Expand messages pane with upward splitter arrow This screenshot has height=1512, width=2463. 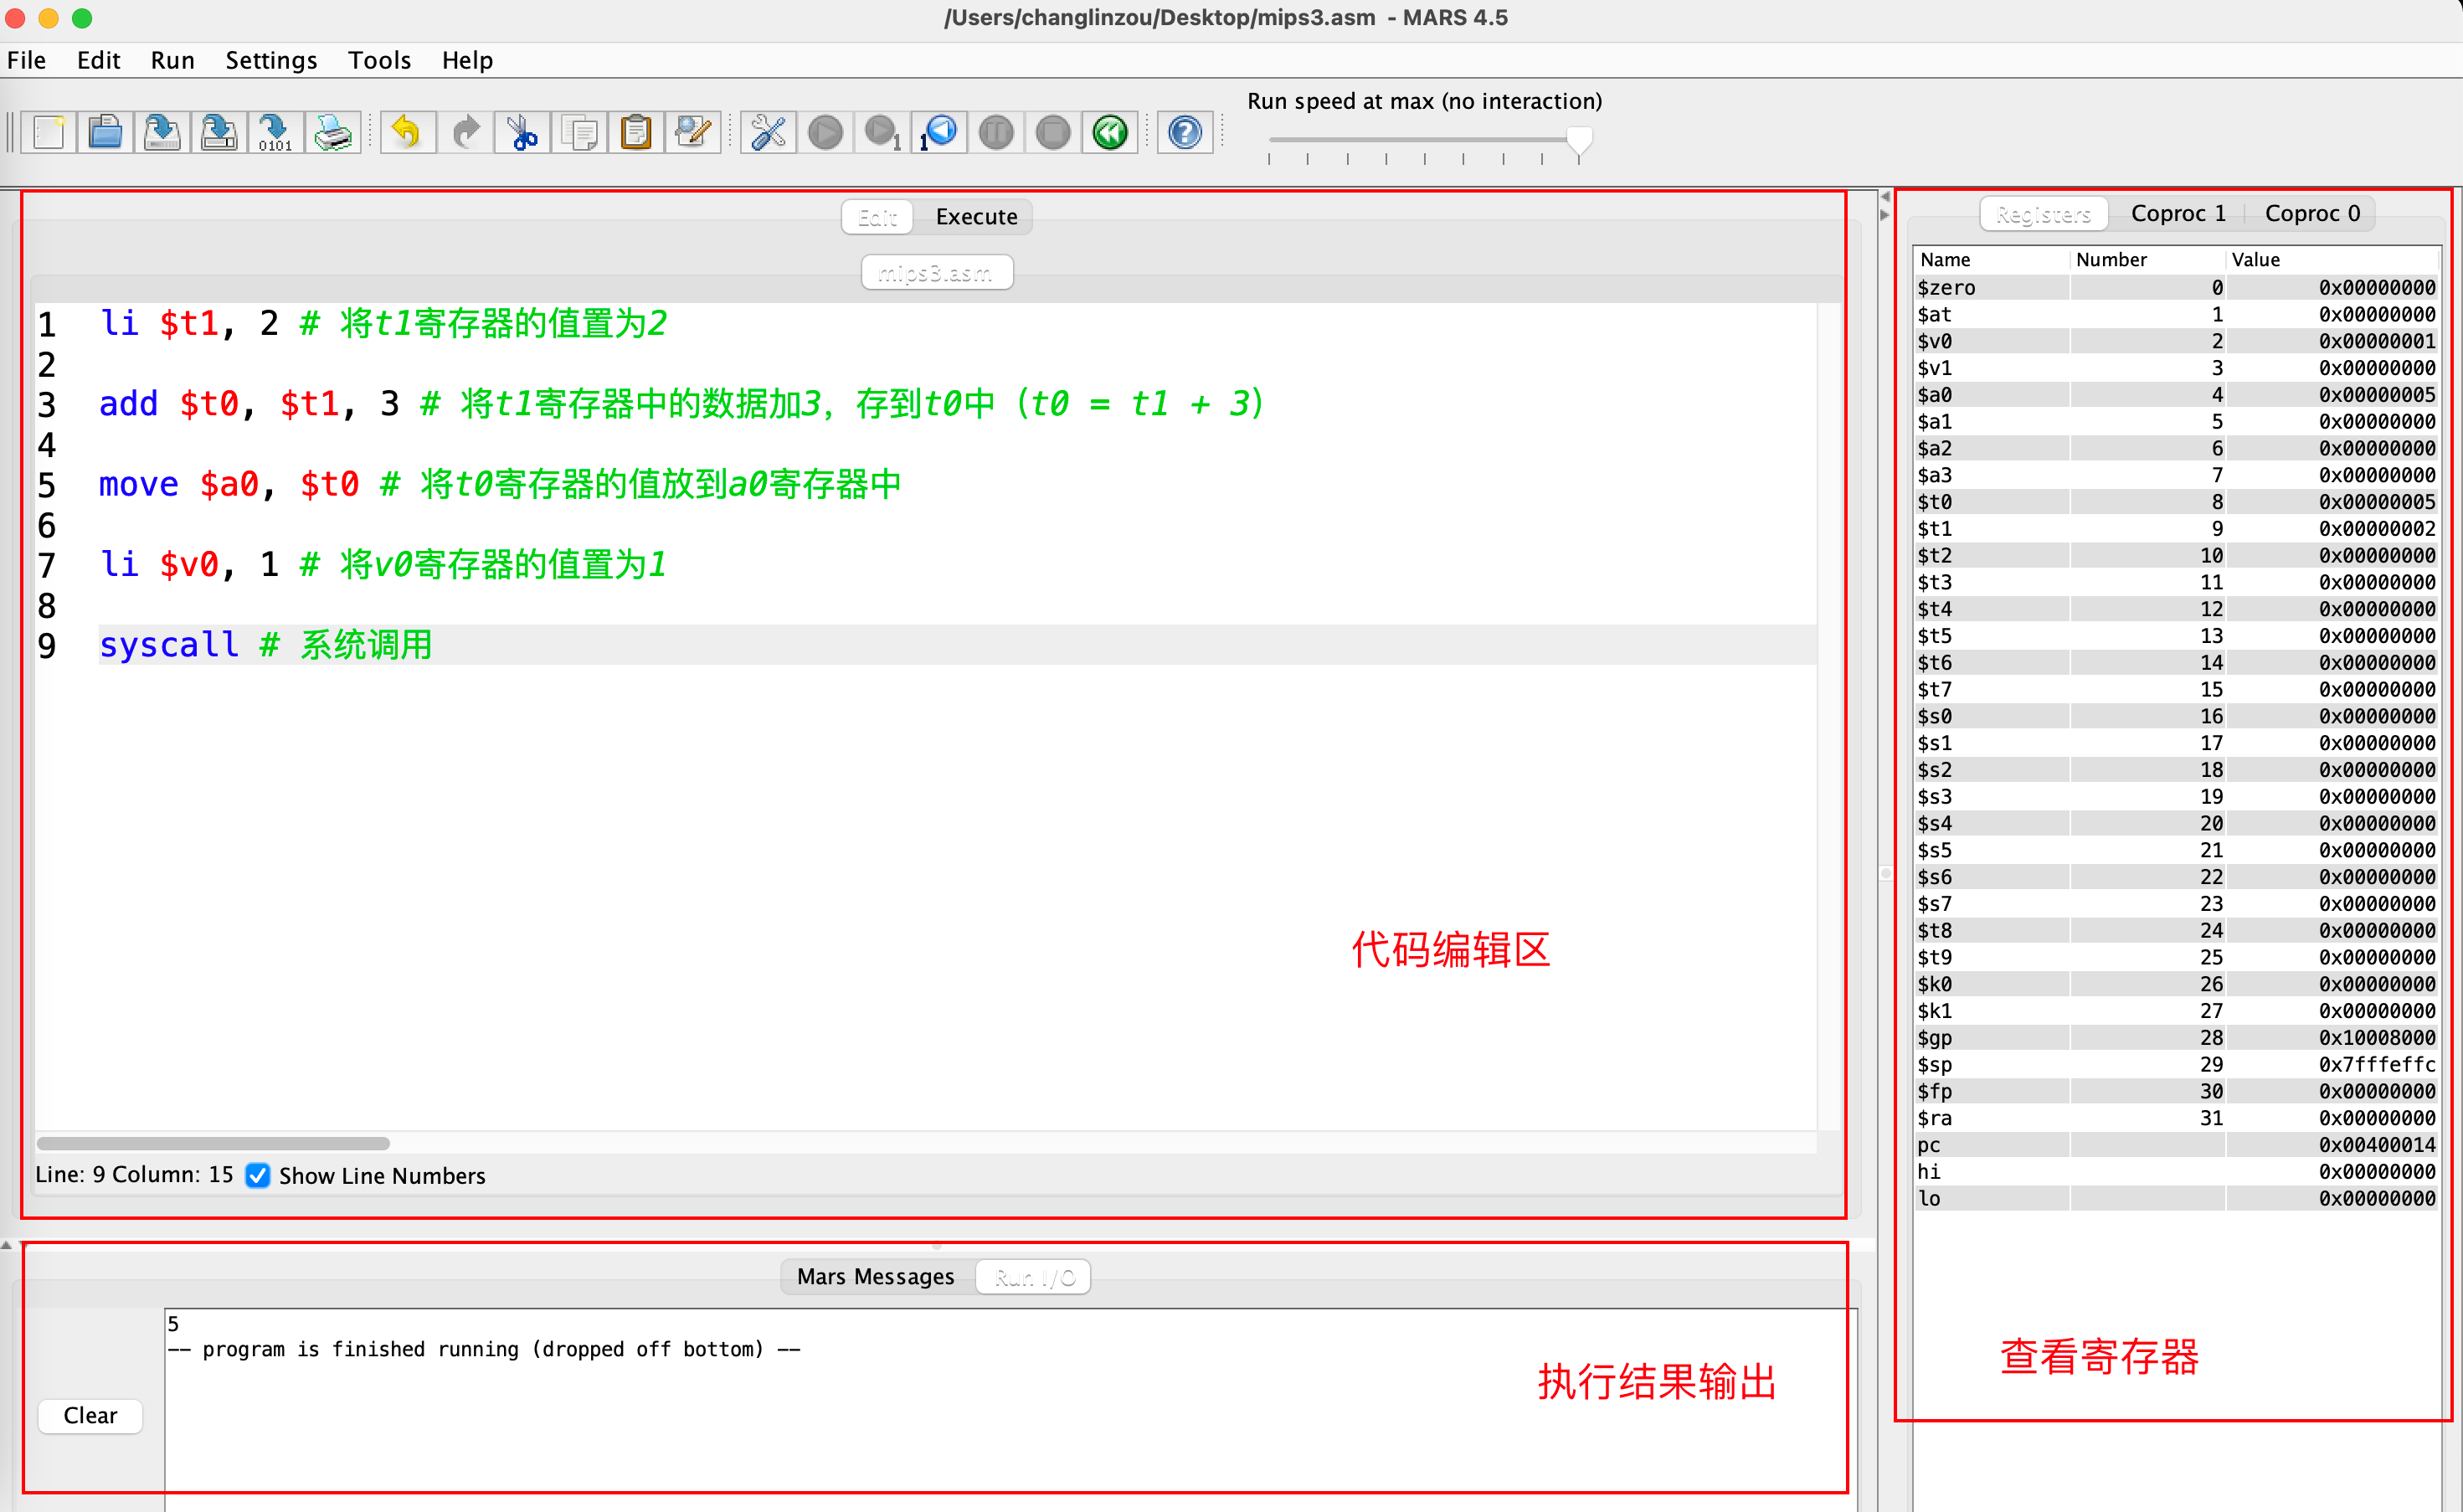click(x=7, y=1245)
